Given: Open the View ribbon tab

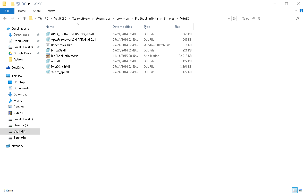Looking at the screenshot, I should (x=51, y=11).
